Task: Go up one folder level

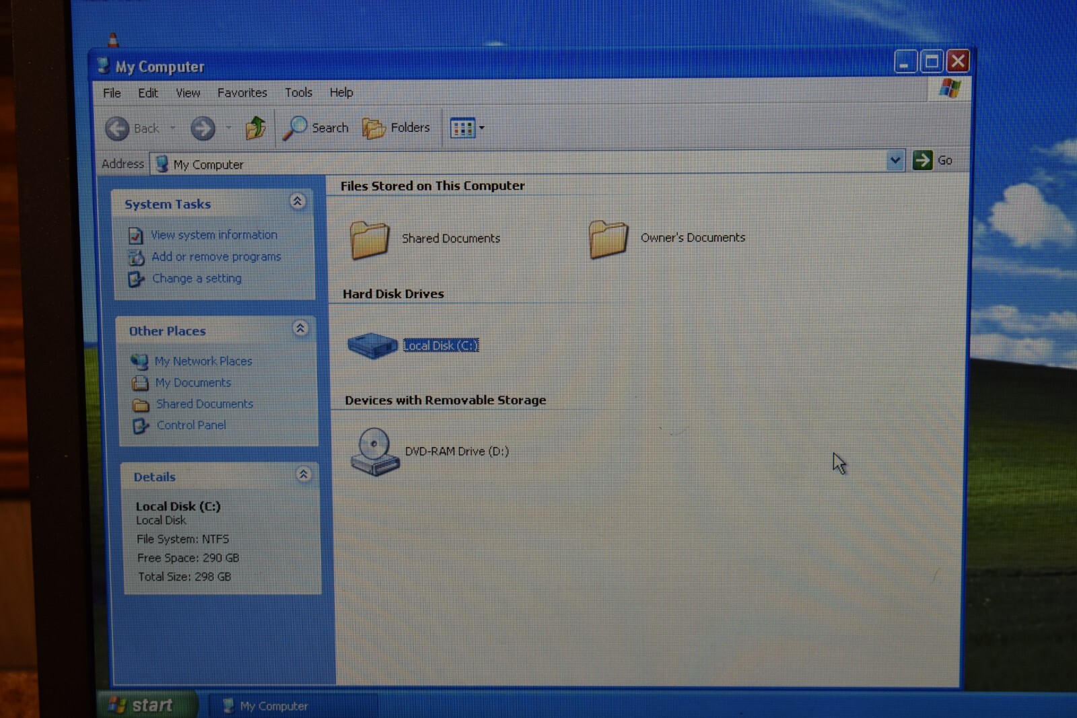Action: (x=255, y=127)
